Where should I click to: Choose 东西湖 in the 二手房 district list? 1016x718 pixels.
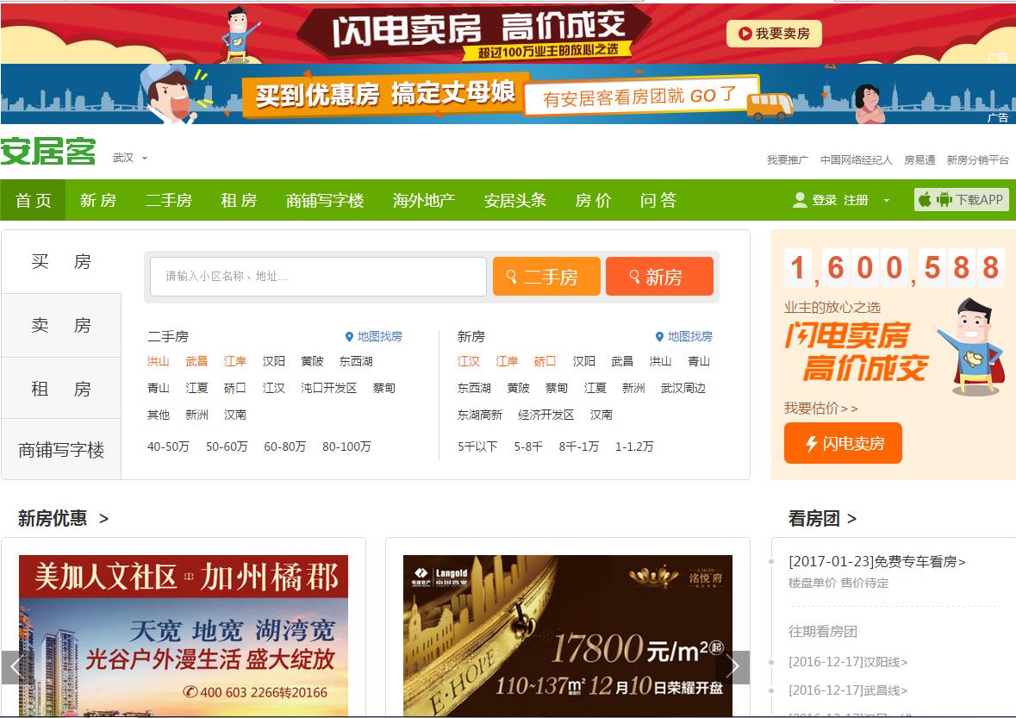coord(356,361)
